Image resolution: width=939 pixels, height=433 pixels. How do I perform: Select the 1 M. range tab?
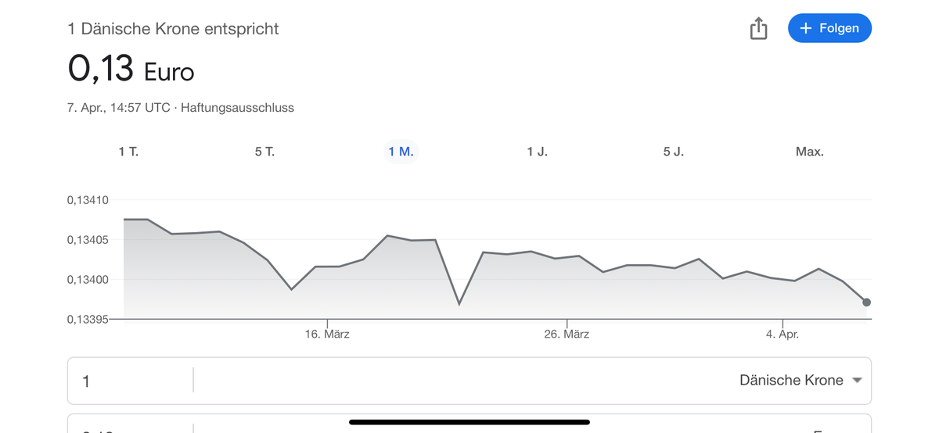coord(401,152)
